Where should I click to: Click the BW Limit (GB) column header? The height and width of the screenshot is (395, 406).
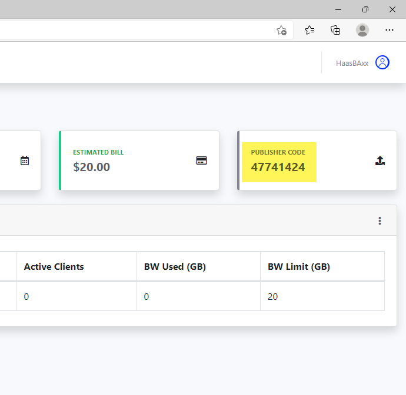[299, 266]
